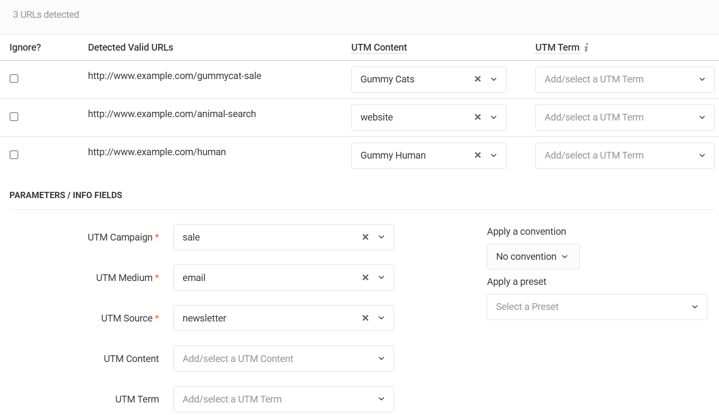Click the animal-search URL text
The width and height of the screenshot is (719, 415).
click(172, 114)
